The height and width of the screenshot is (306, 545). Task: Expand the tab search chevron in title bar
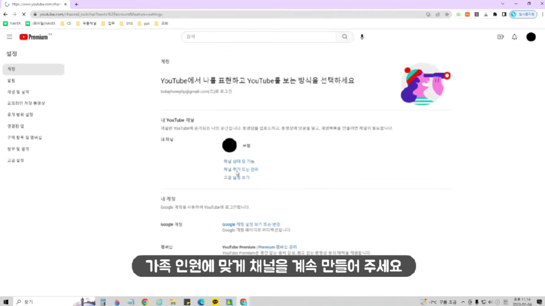coord(503,4)
